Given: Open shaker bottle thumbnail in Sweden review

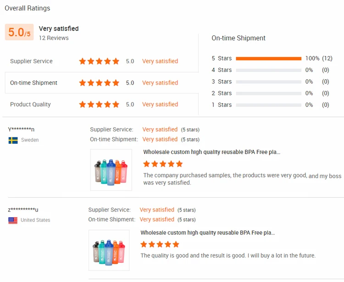Looking at the screenshot, I should (x=111, y=170).
